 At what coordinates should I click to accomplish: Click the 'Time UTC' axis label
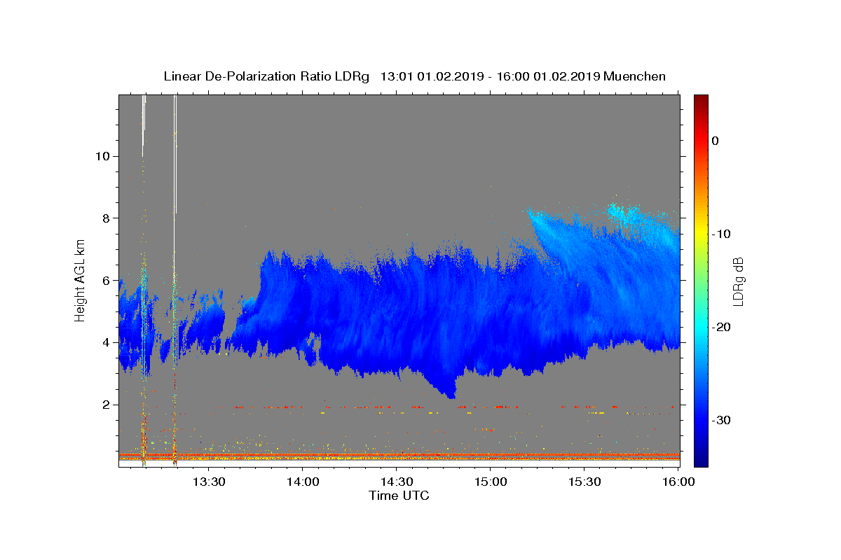(399, 496)
